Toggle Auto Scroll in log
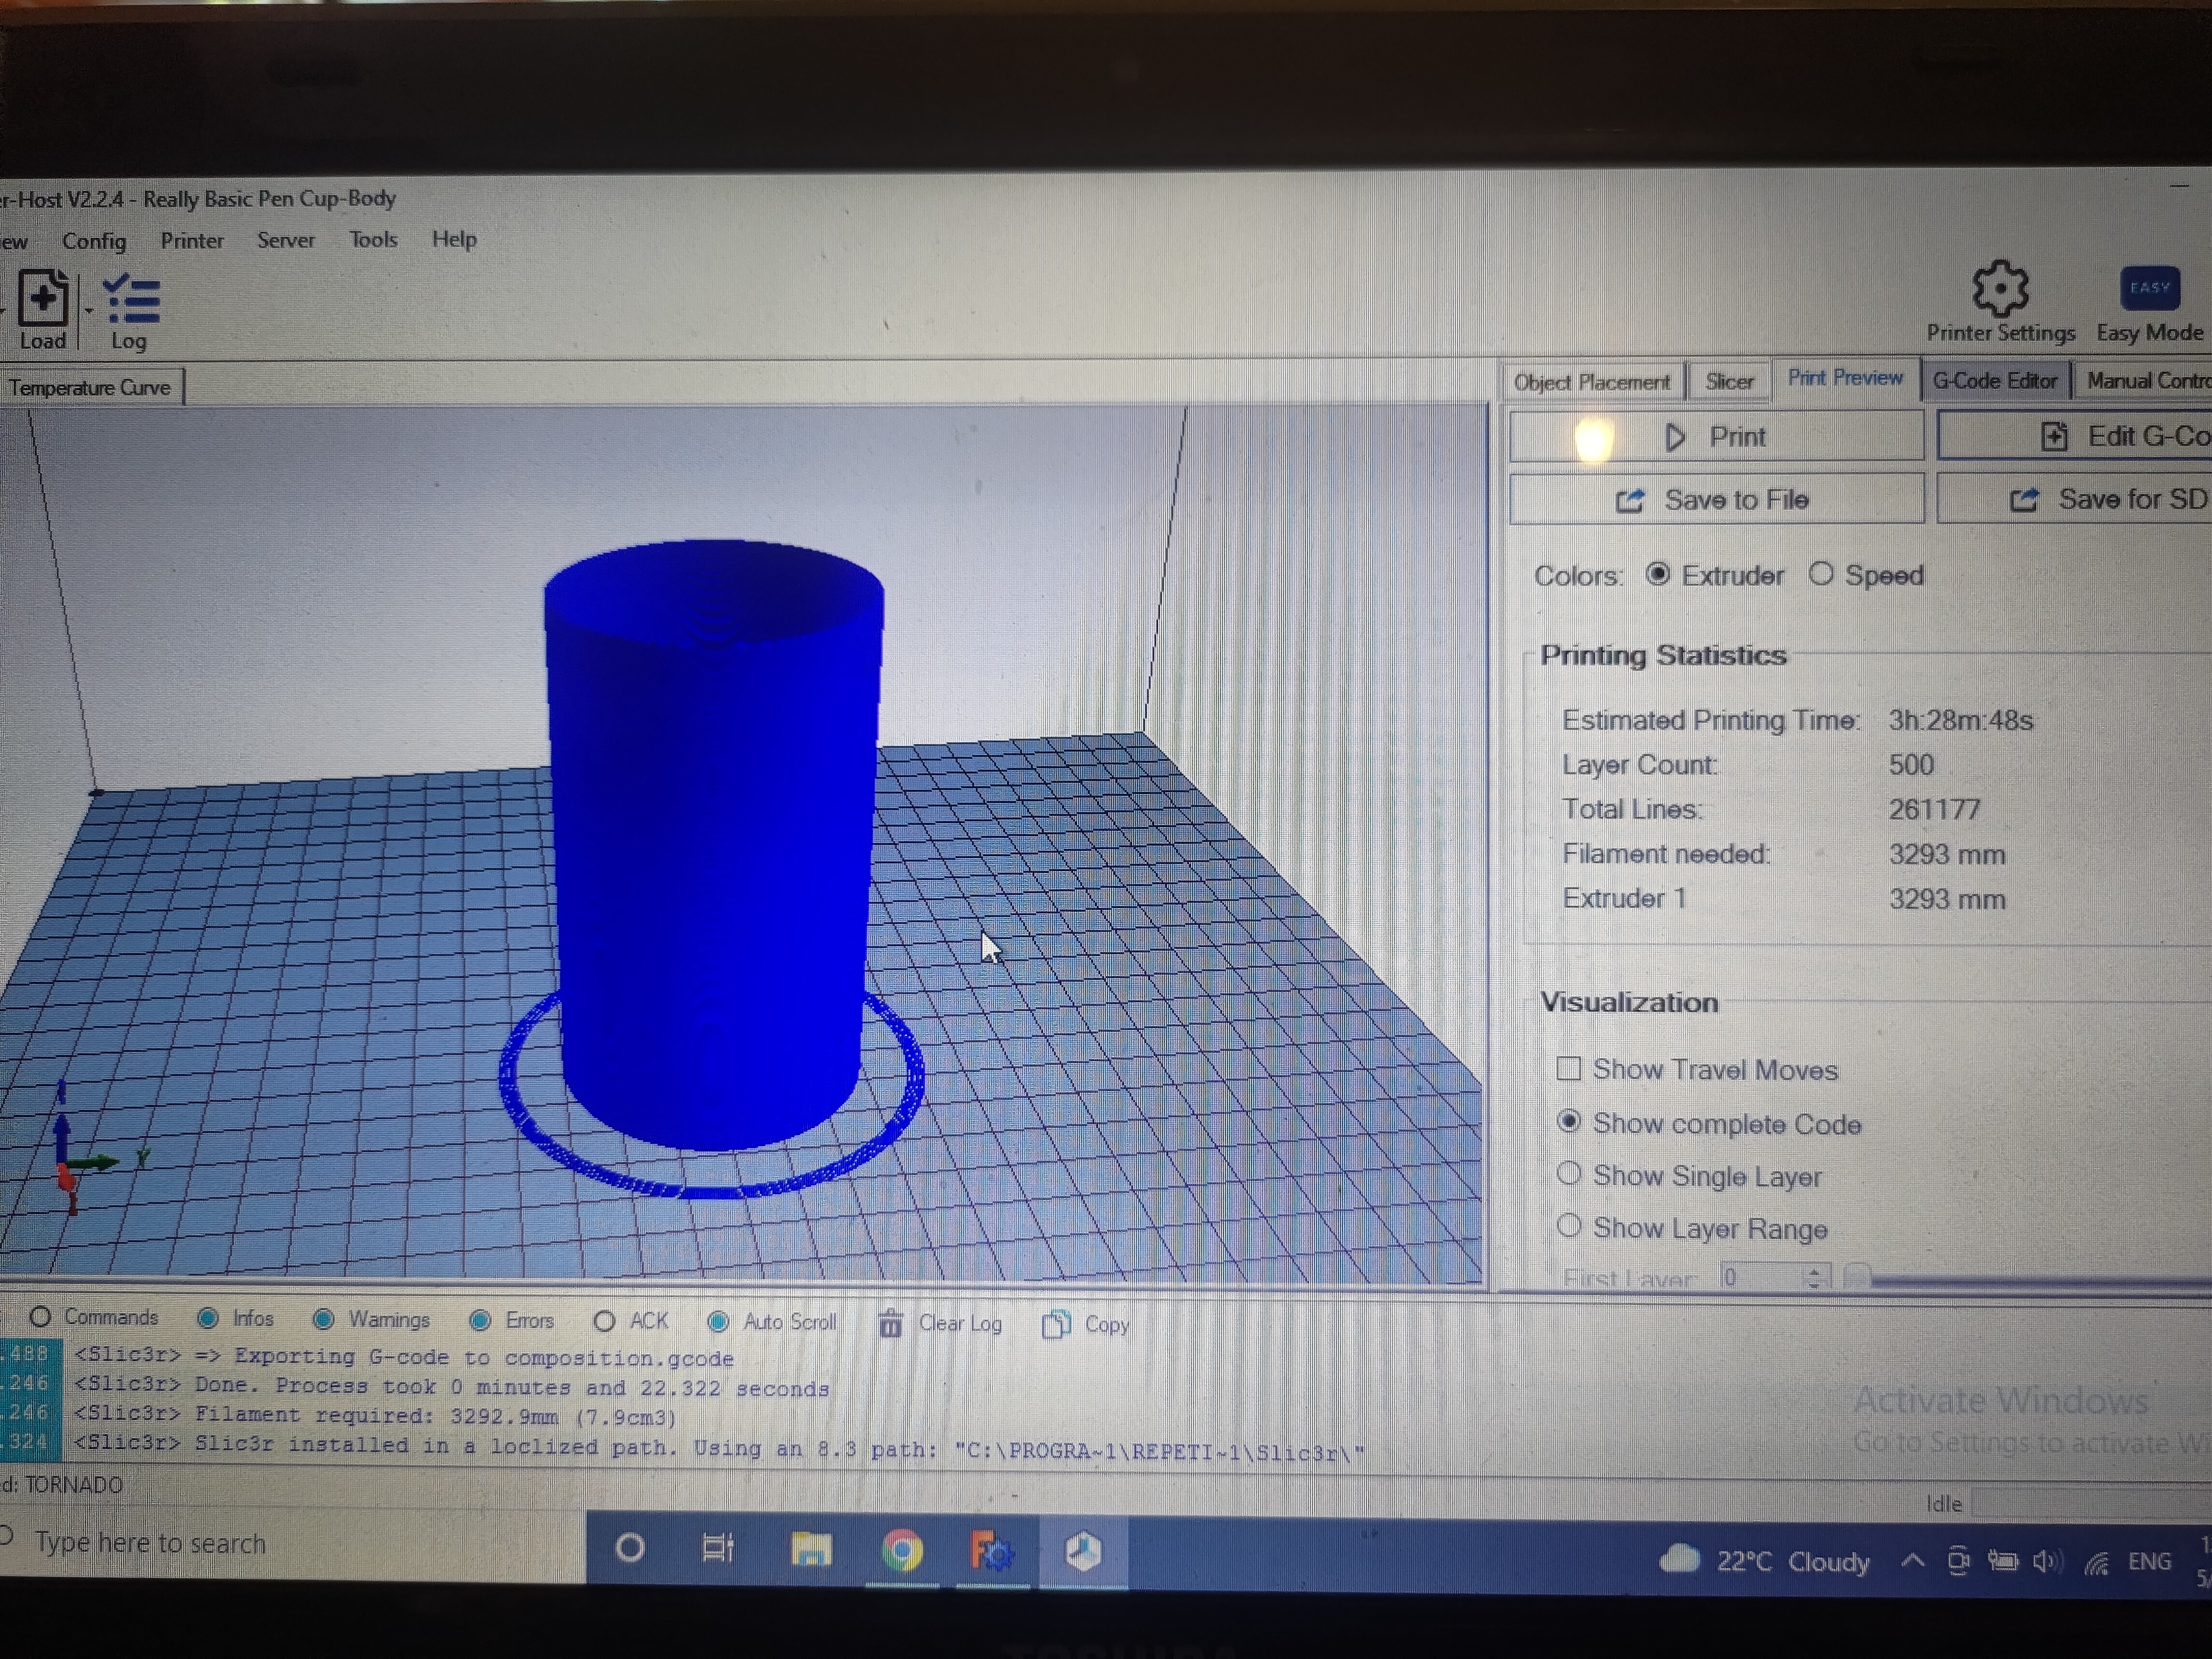 coord(718,1322)
